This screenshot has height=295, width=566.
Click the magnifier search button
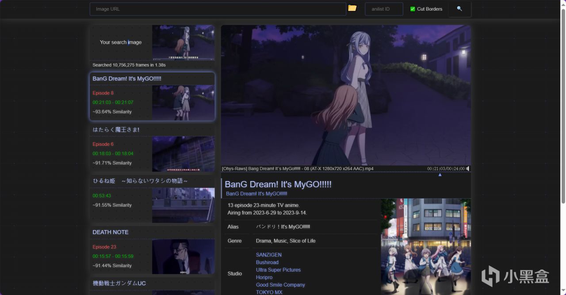(459, 9)
